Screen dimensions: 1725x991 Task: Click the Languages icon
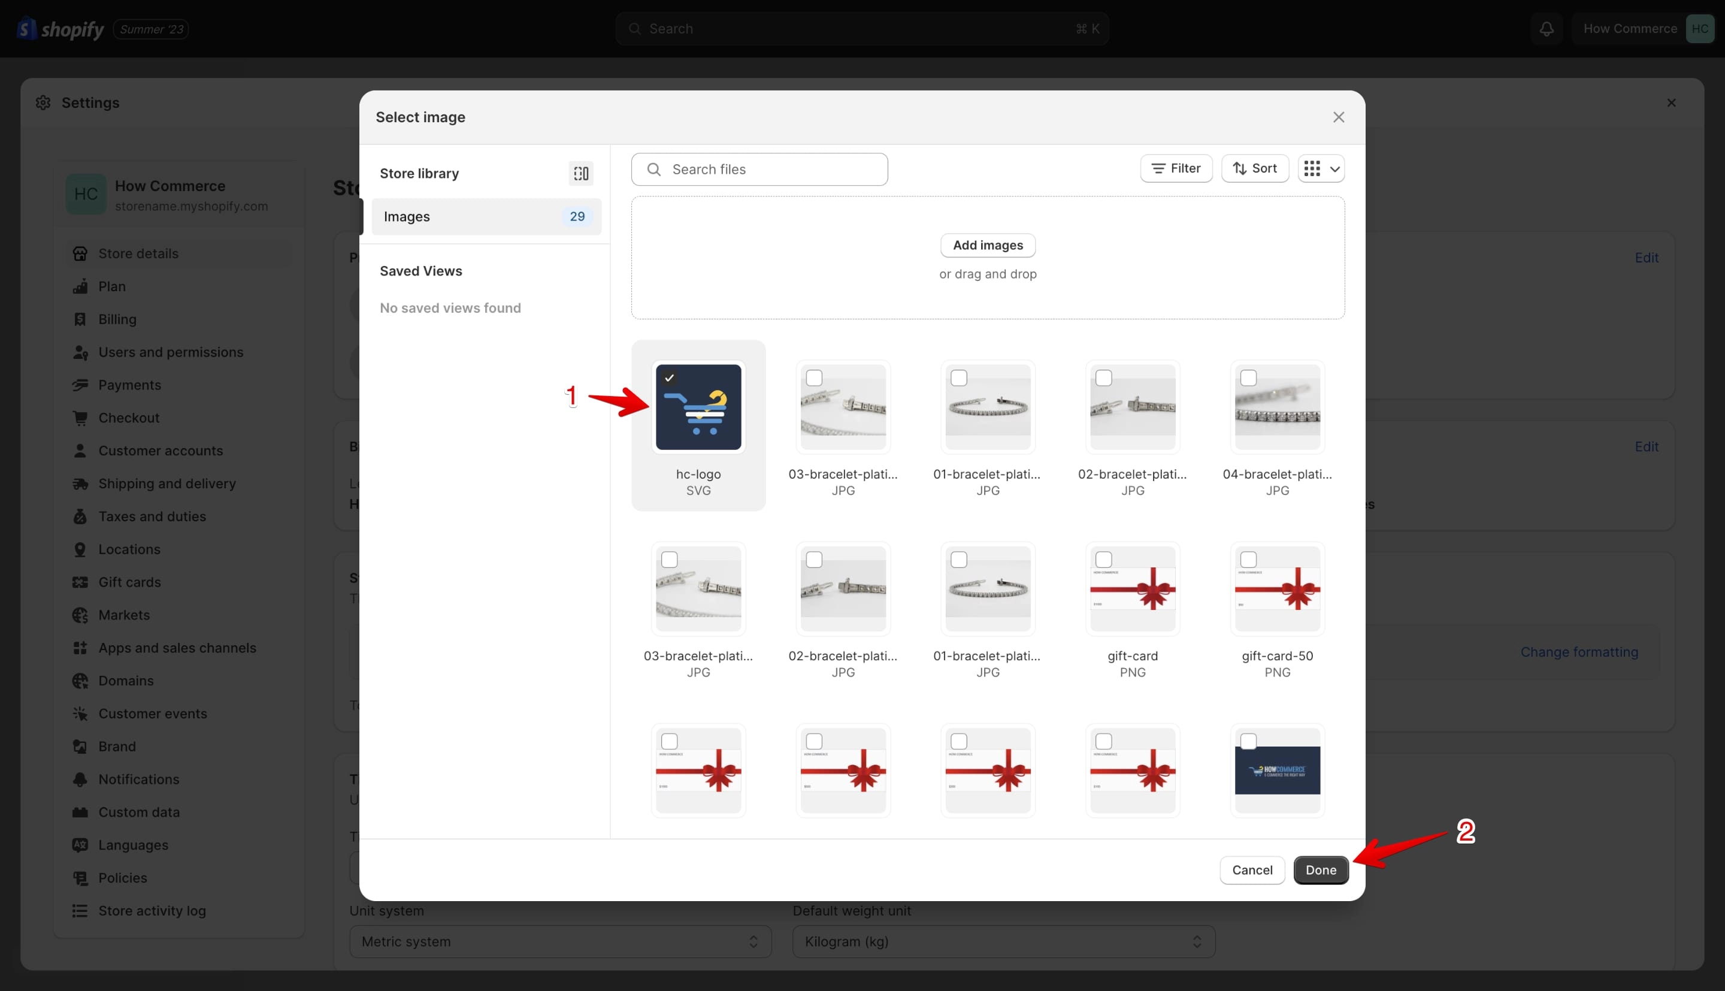tap(80, 845)
